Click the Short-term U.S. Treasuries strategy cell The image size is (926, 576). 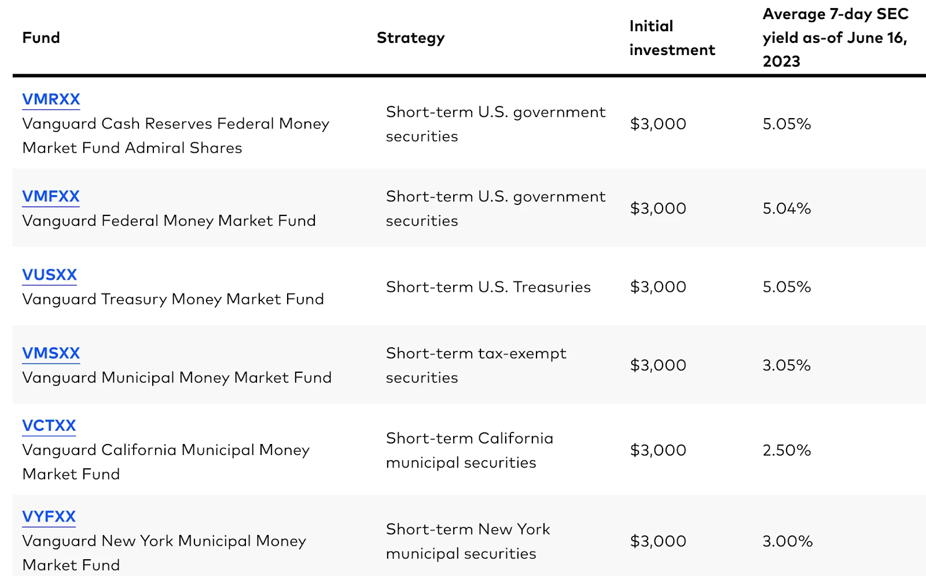click(x=488, y=287)
